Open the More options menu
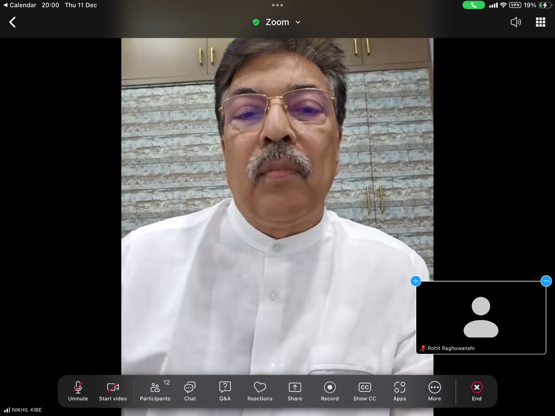The width and height of the screenshot is (555, 416). [435, 391]
